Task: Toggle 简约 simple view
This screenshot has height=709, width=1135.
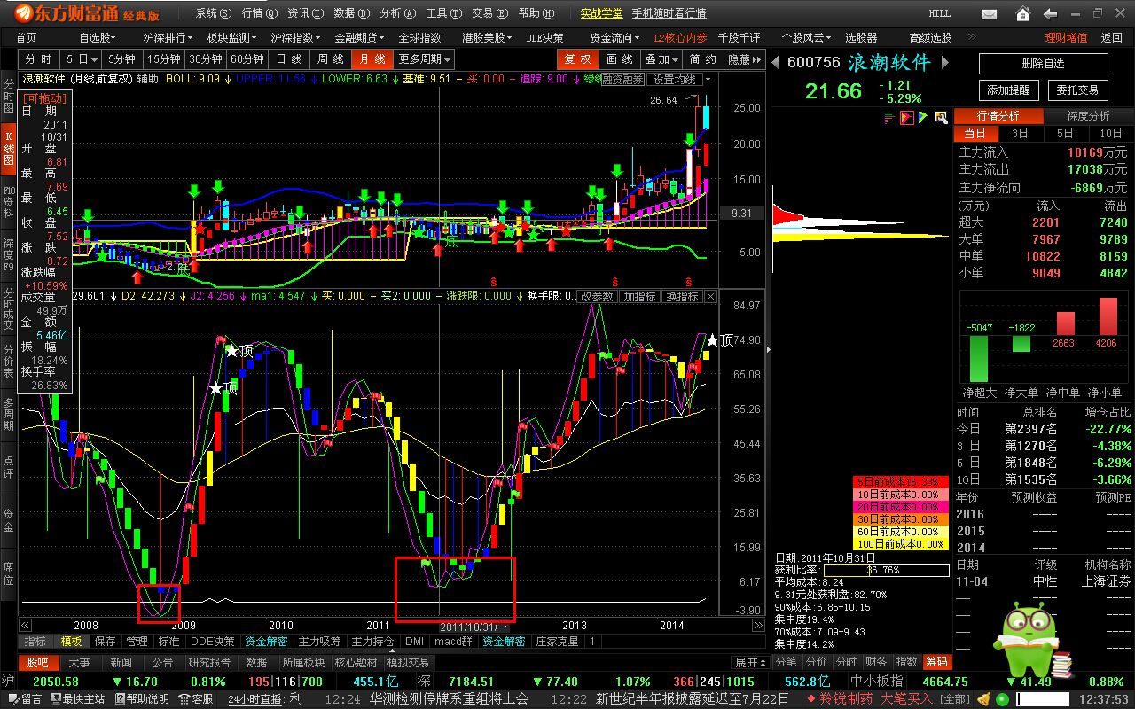Action: coord(703,59)
